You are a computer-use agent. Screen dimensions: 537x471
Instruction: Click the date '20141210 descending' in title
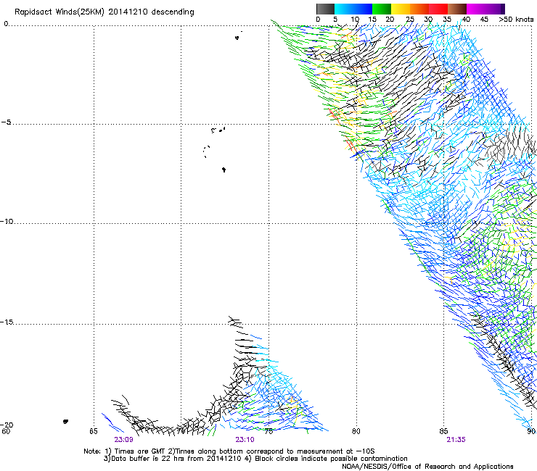click(151, 12)
